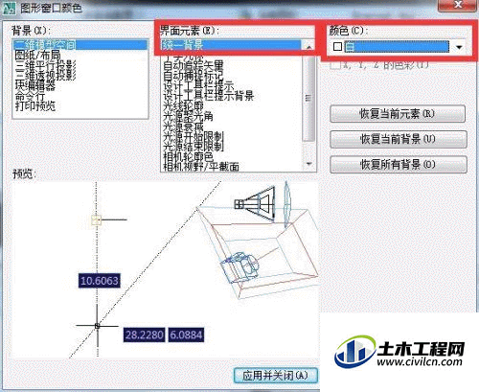The height and width of the screenshot is (392, 479).
Task: Select 统一背景 in the interface element list
Action: pos(231,45)
